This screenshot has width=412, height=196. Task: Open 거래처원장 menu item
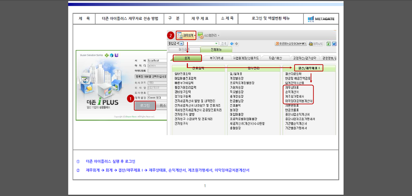pyautogui.click(x=237, y=87)
